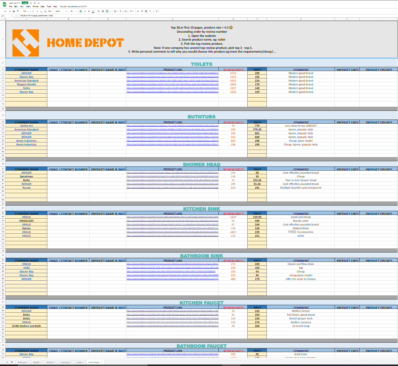This screenshot has width=398, height=366.
Task: Click the cloud document status icon
Action: pyautogui.click(x=39, y=3)
